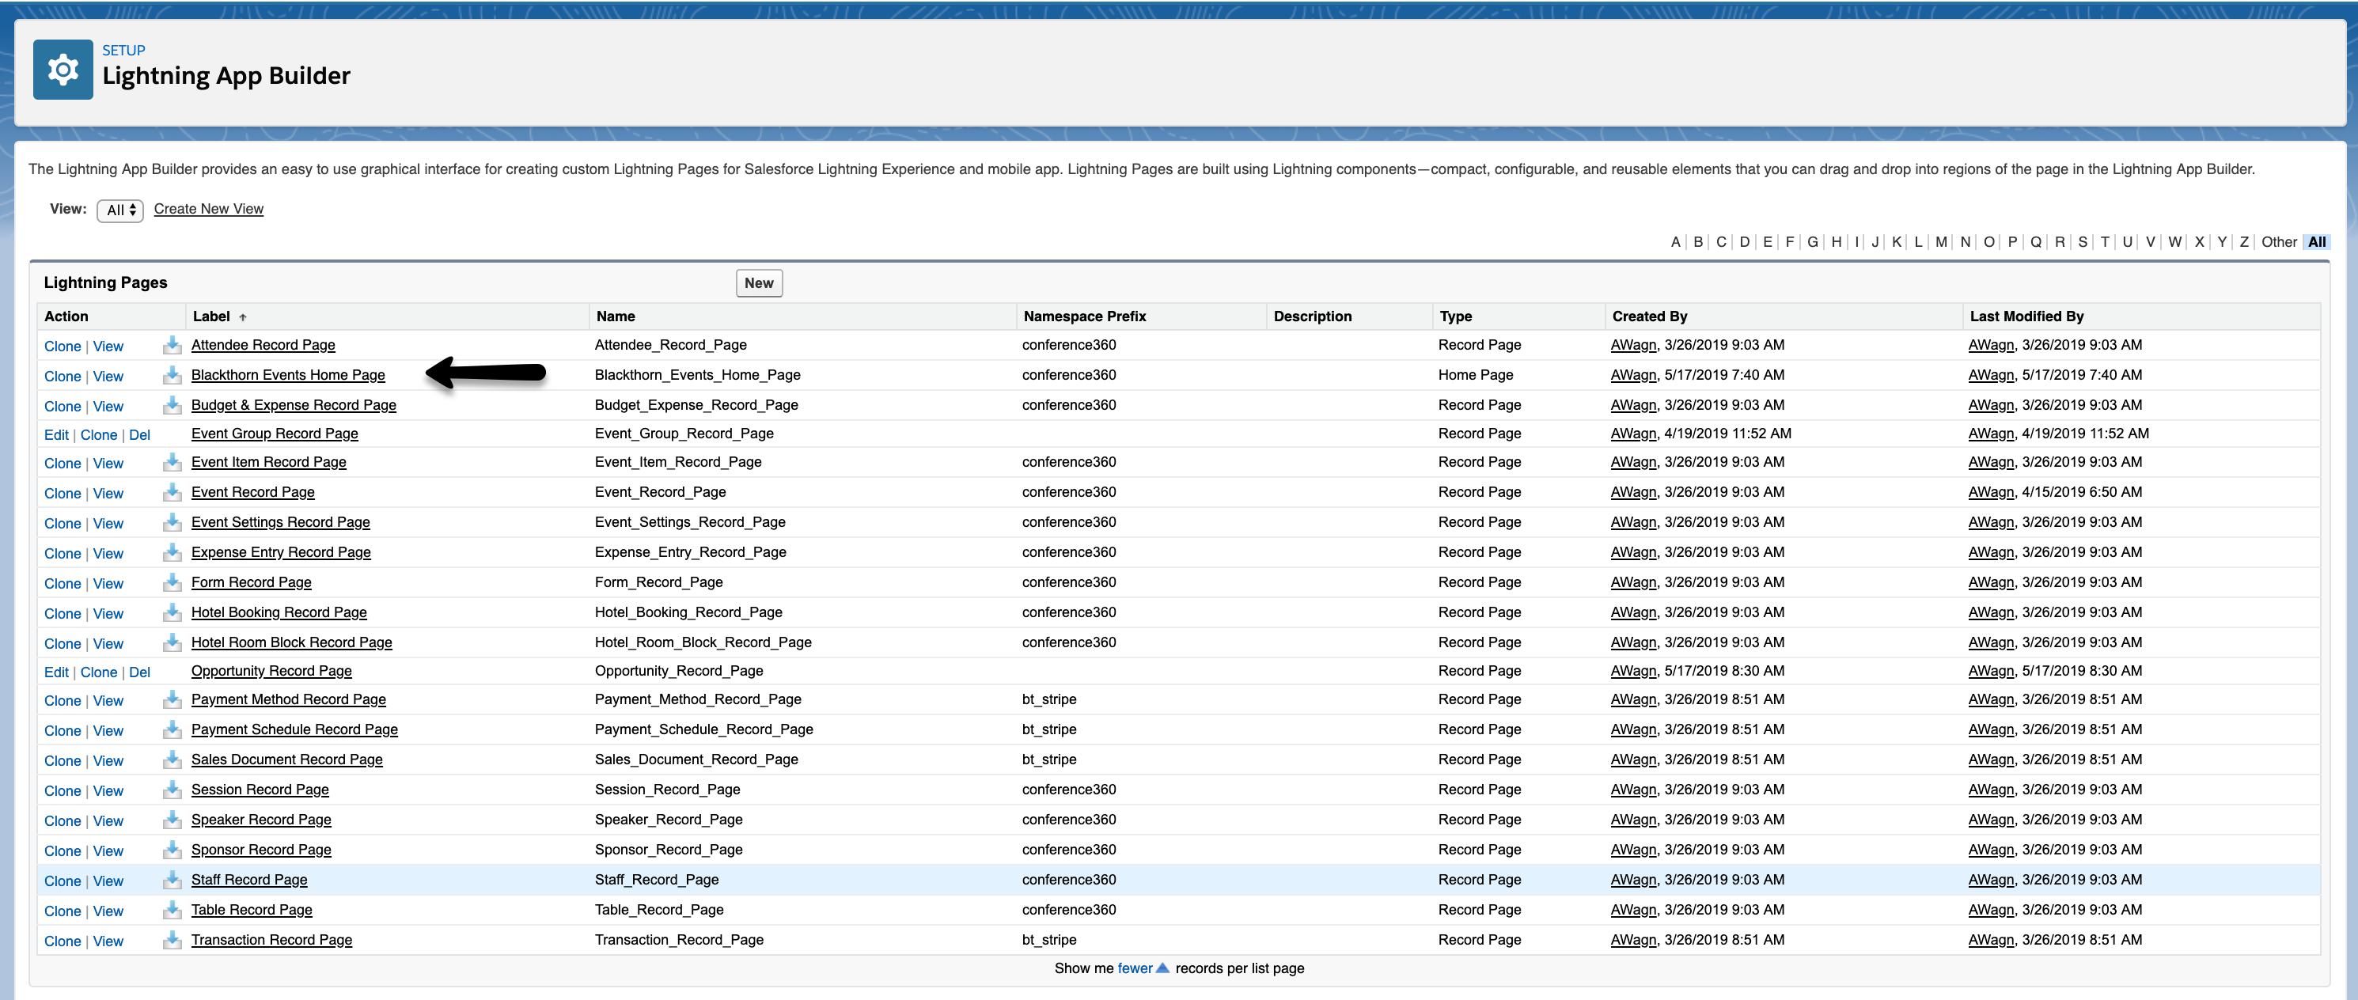
Task: Click SETUP breadcrumb text
Action: coord(123,51)
